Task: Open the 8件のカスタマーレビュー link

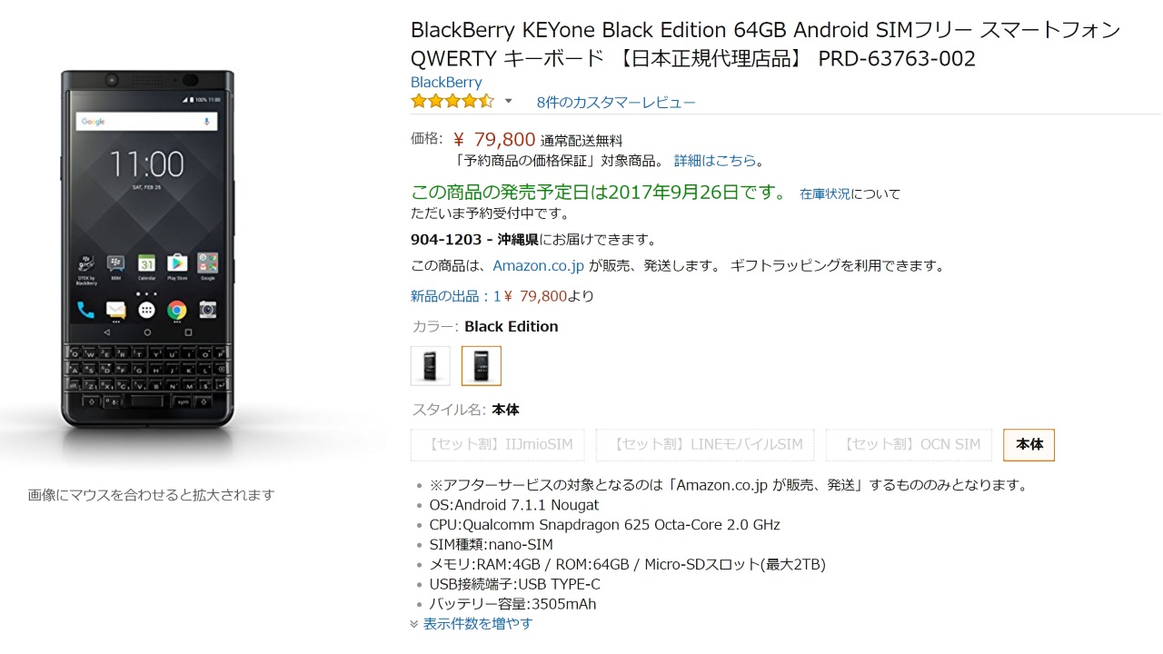Action: (x=616, y=102)
